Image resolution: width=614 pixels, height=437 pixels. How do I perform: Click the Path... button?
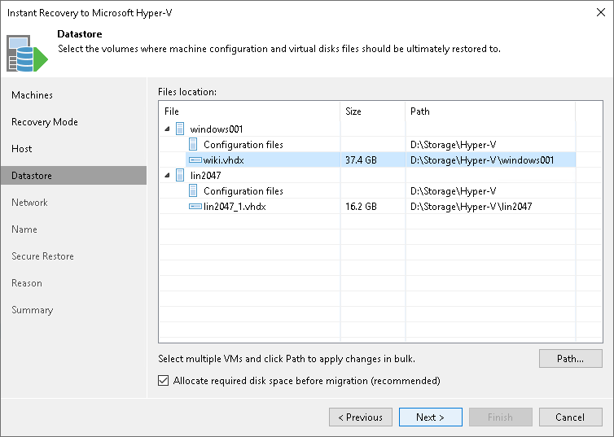coord(571,359)
